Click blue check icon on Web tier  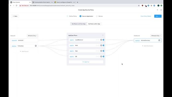tap(103, 45)
